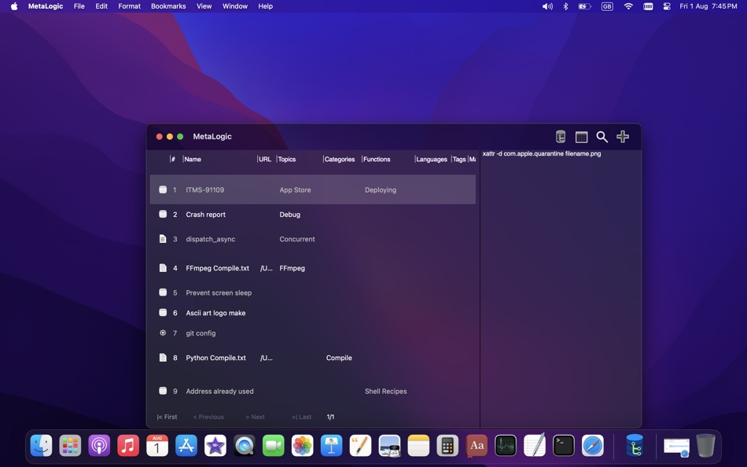This screenshot has height=467, width=747.
Task: Open the Window menu
Action: [x=235, y=6]
